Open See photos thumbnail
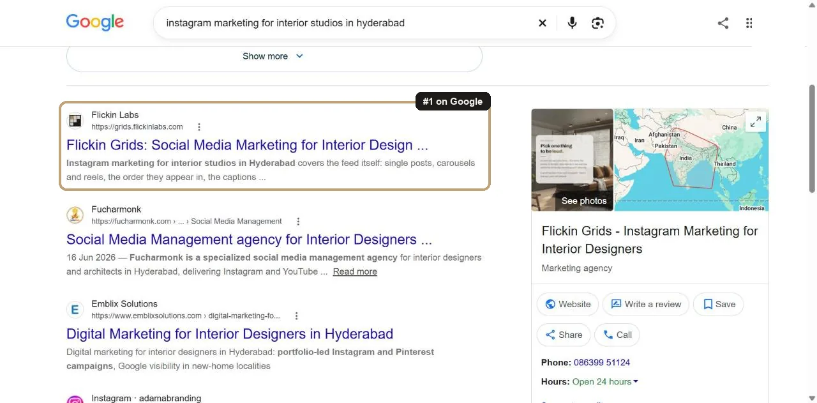The image size is (817, 403). (x=572, y=160)
